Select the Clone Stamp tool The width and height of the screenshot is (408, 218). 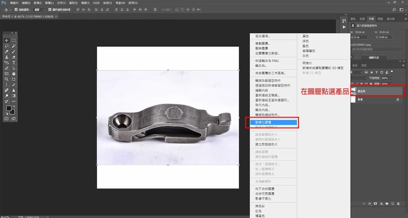tap(7, 57)
